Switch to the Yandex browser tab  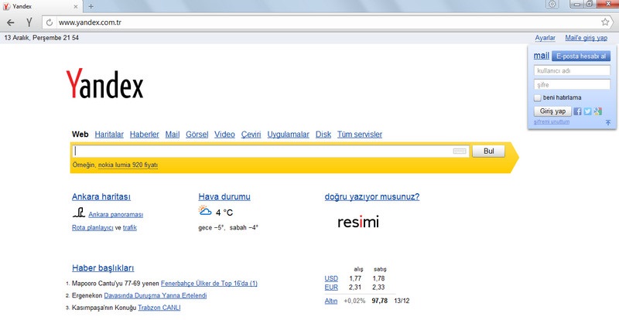click(x=41, y=7)
